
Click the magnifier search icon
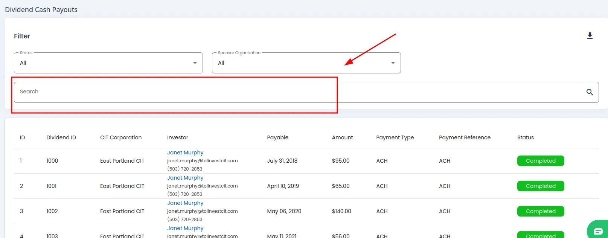tap(590, 92)
